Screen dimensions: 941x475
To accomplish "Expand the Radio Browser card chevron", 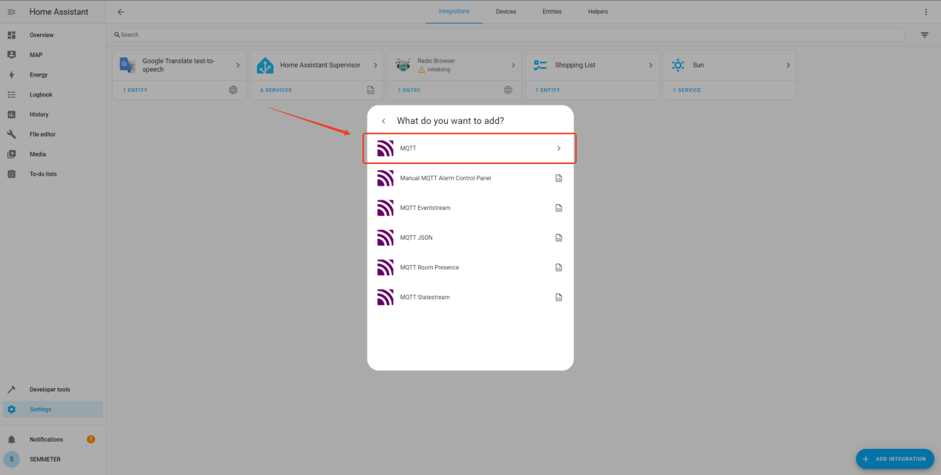I will click(x=512, y=65).
